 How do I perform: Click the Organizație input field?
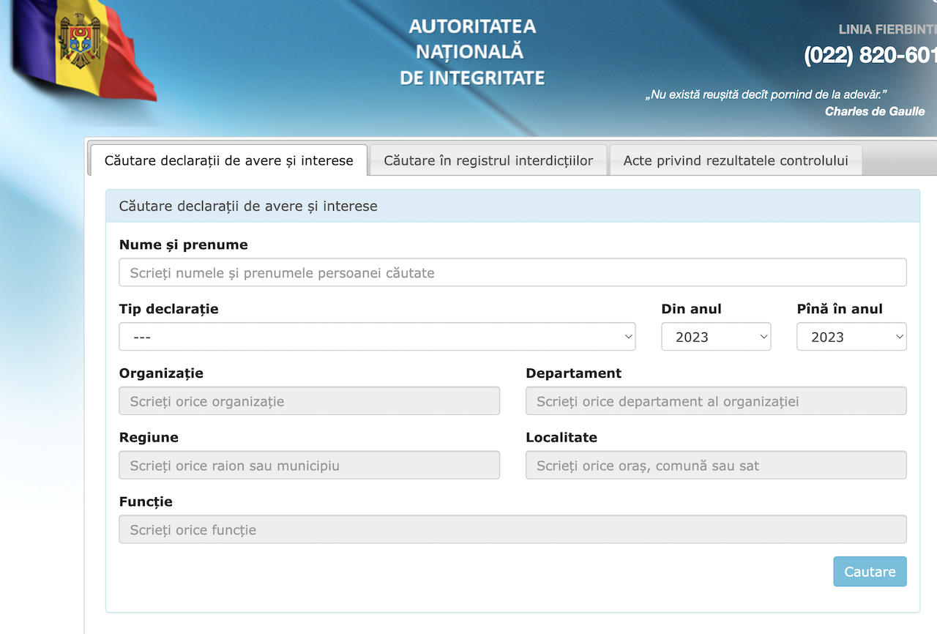(309, 401)
